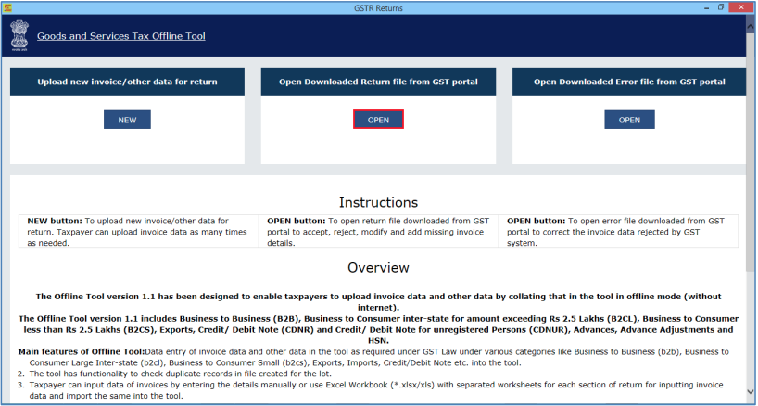Click OPEN under Downloaded Error file

coord(629,120)
